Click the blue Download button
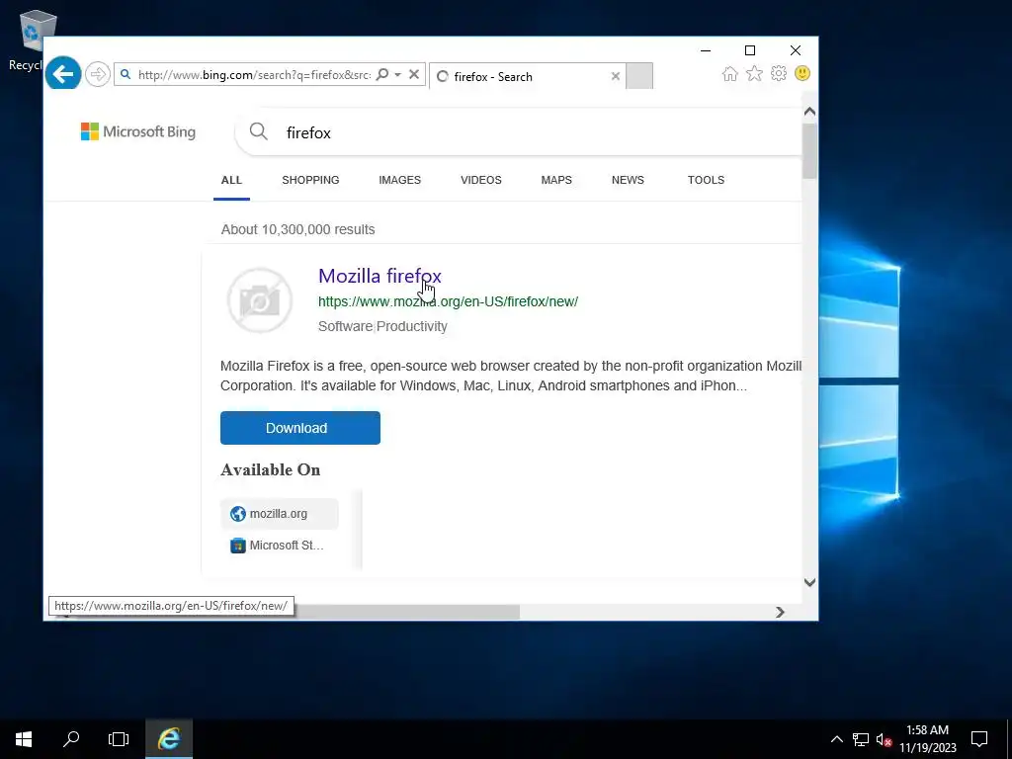This screenshot has width=1012, height=759. tap(300, 428)
